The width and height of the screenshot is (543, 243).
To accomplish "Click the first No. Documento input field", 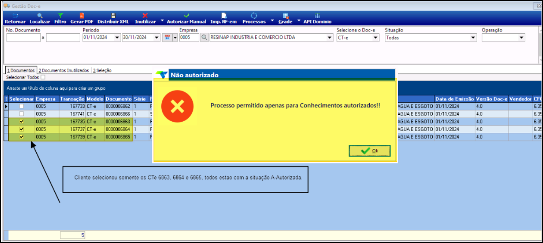I will (x=23, y=37).
